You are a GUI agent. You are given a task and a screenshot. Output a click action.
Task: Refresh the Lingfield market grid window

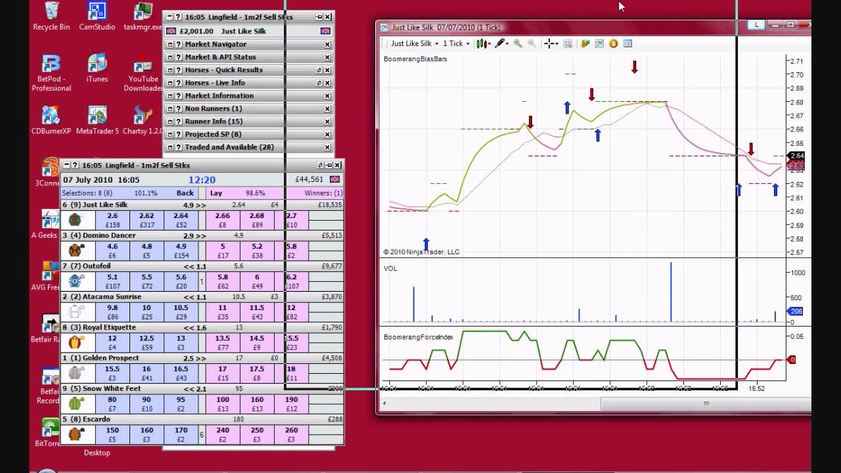pos(321,166)
